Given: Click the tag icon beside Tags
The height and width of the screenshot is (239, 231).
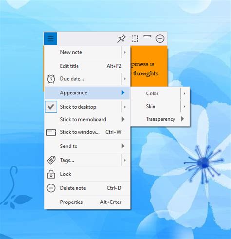Looking at the screenshot, I should [51, 160].
